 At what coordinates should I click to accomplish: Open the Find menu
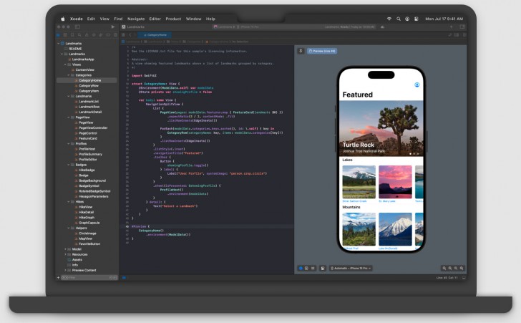[118, 19]
